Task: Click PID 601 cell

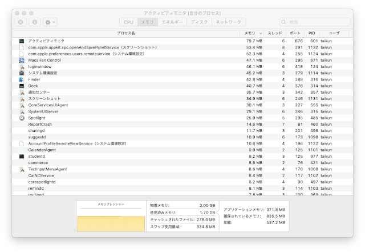Action: pos(314,41)
